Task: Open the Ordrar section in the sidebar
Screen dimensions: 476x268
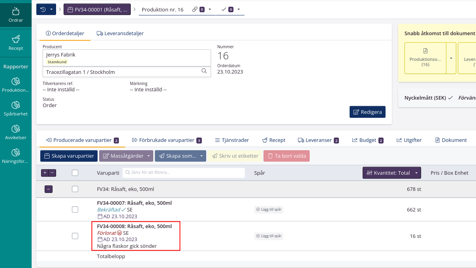Action: pos(16,15)
